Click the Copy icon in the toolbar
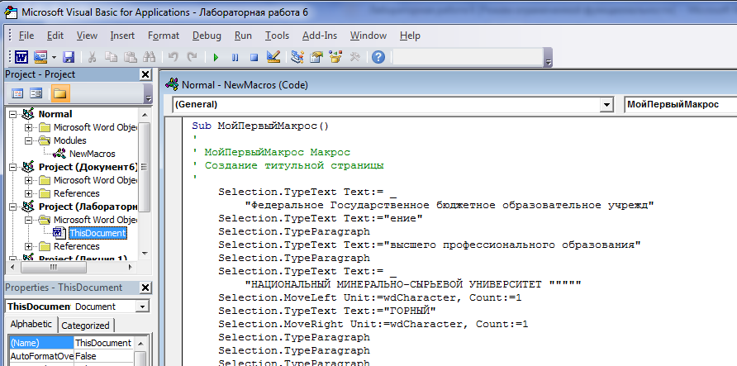737x366 pixels. pos(111,57)
